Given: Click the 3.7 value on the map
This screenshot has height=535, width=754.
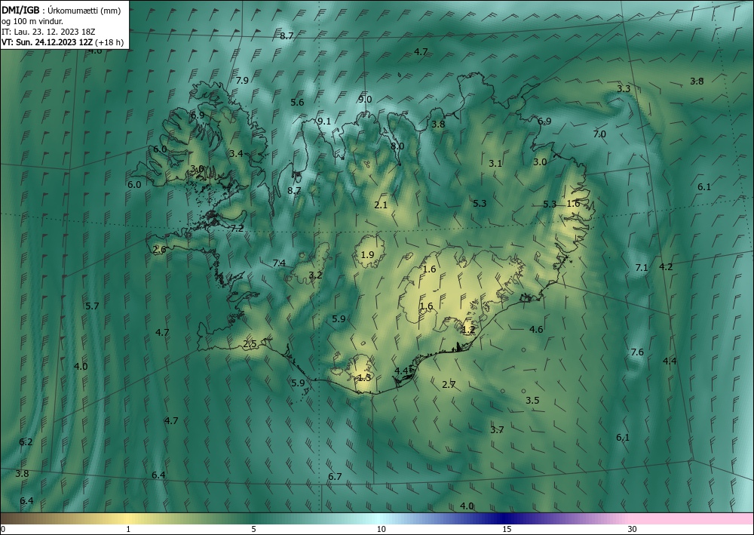Looking at the screenshot, I should [497, 429].
